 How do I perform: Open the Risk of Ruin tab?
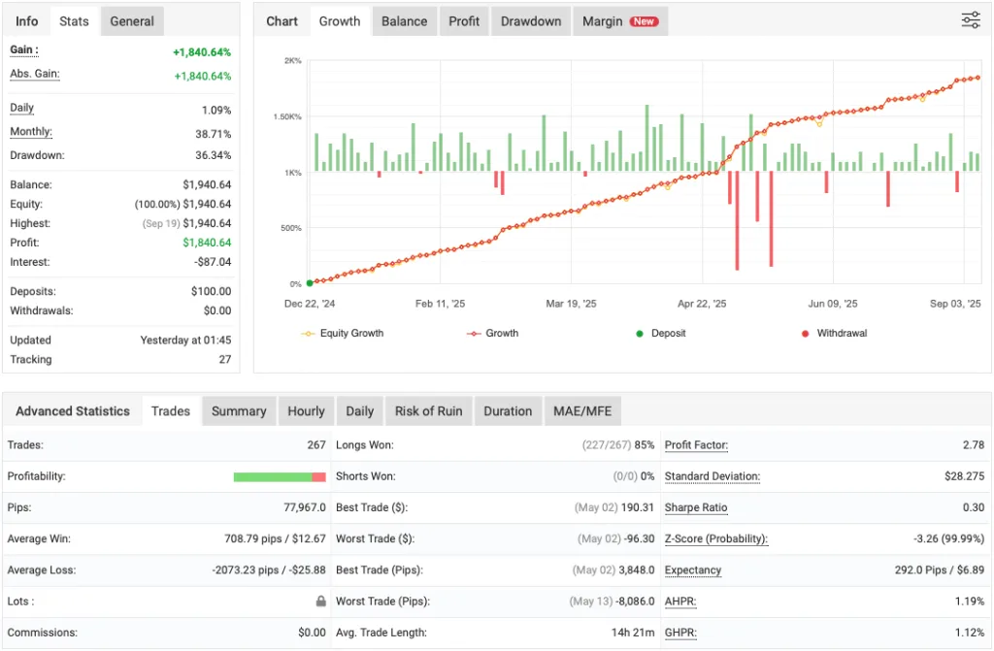(x=428, y=410)
